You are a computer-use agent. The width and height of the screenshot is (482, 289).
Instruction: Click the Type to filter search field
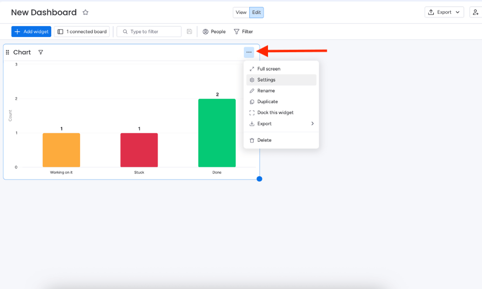pos(149,32)
